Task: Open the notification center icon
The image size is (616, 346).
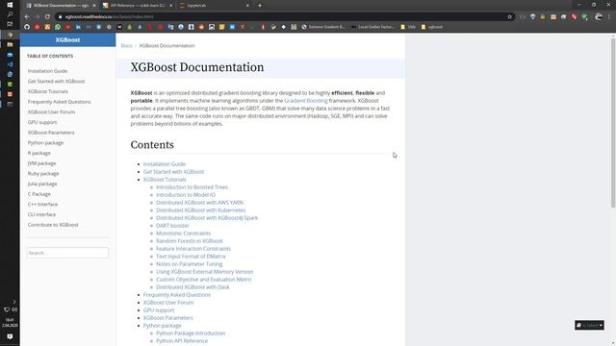Action: 10,336
